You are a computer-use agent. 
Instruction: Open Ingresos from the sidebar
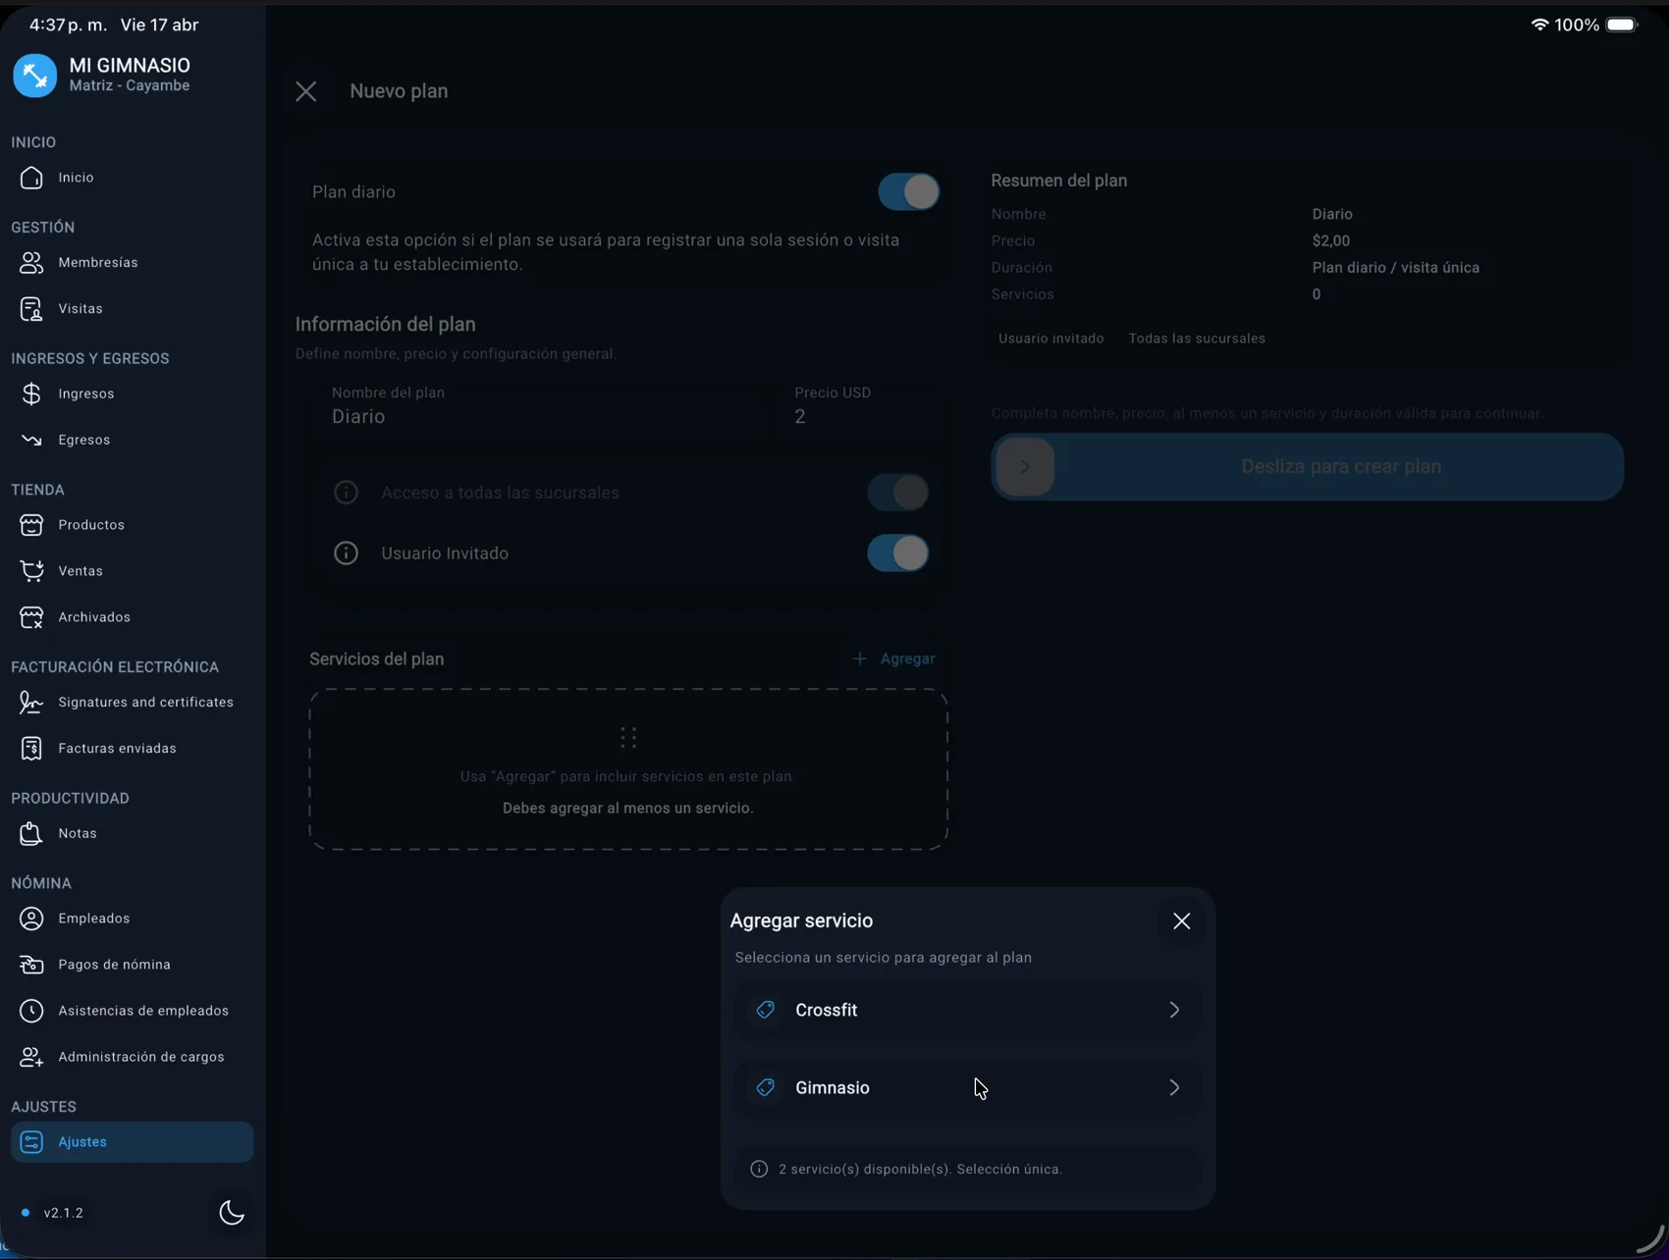[x=86, y=394]
